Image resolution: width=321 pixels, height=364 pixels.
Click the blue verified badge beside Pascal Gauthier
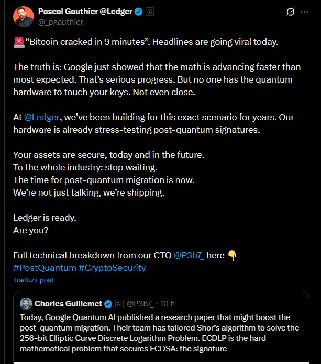(139, 12)
